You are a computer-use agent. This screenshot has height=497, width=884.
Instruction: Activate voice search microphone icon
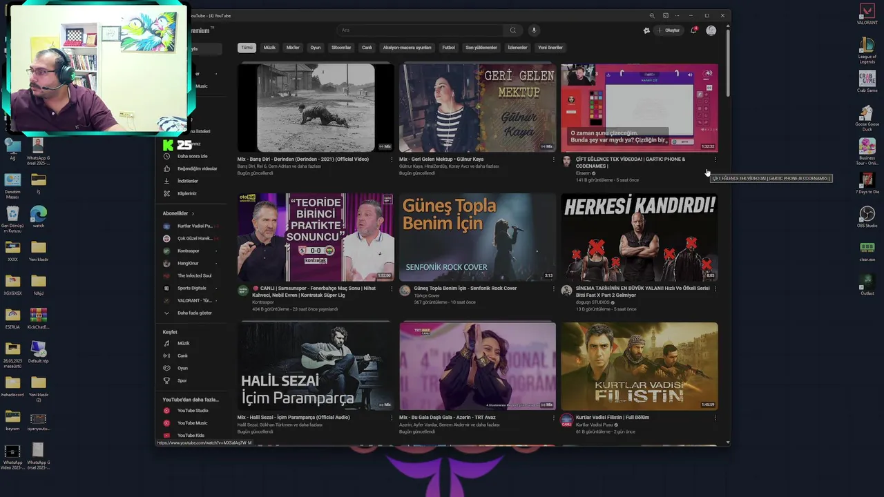533,30
